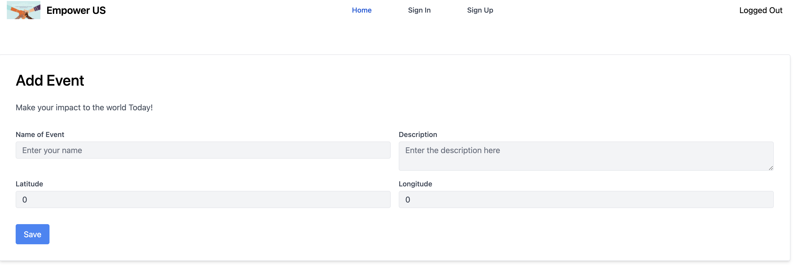
Task: Select the Latitude number field
Action: (203, 199)
